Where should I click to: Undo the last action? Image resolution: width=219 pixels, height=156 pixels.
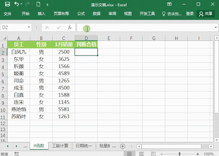(x=16, y=4)
